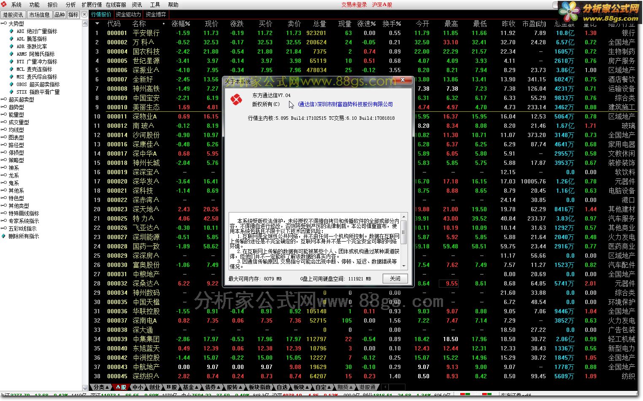Image resolution: width=643 pixels, height=401 pixels.
Task: Click the ABI 绝对广量指标 cube icon
Action: (x=11, y=31)
